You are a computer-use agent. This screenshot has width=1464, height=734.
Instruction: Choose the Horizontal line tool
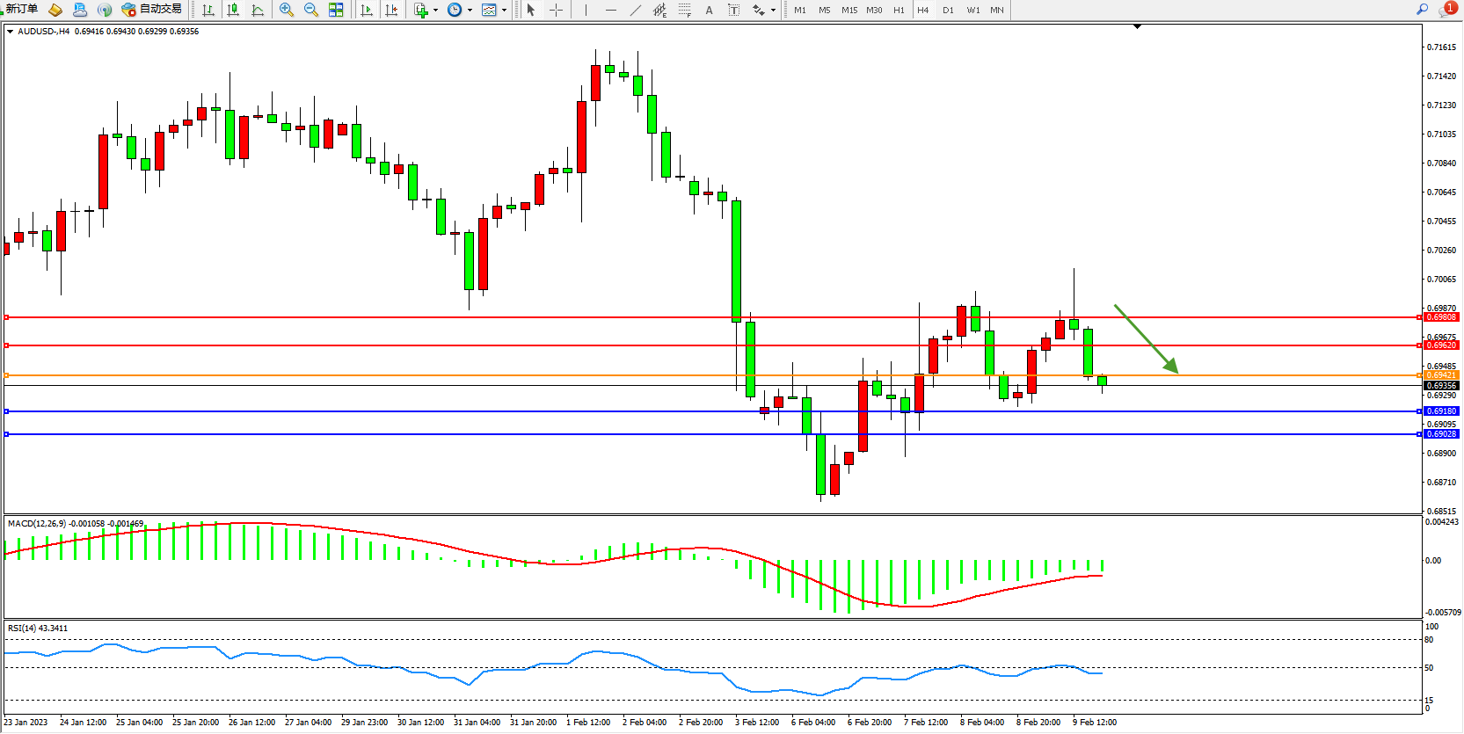[610, 10]
